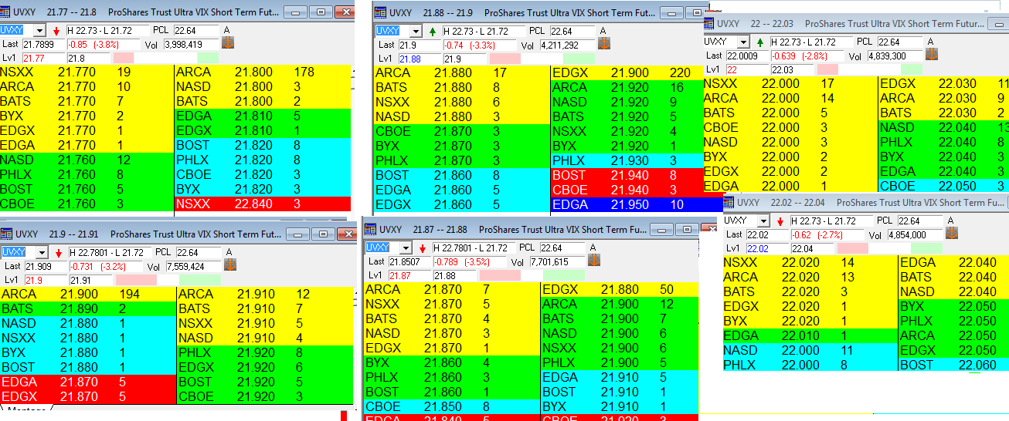
Task: Select the blue EDGA 21.950 10 ask row
Action: coord(627,204)
